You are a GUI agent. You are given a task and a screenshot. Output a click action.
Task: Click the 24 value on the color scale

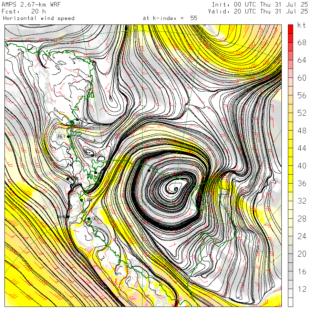(x=302, y=236)
